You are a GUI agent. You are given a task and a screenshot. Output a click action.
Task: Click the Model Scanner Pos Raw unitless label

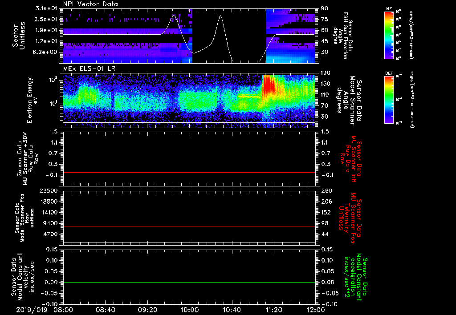[x=24, y=218]
